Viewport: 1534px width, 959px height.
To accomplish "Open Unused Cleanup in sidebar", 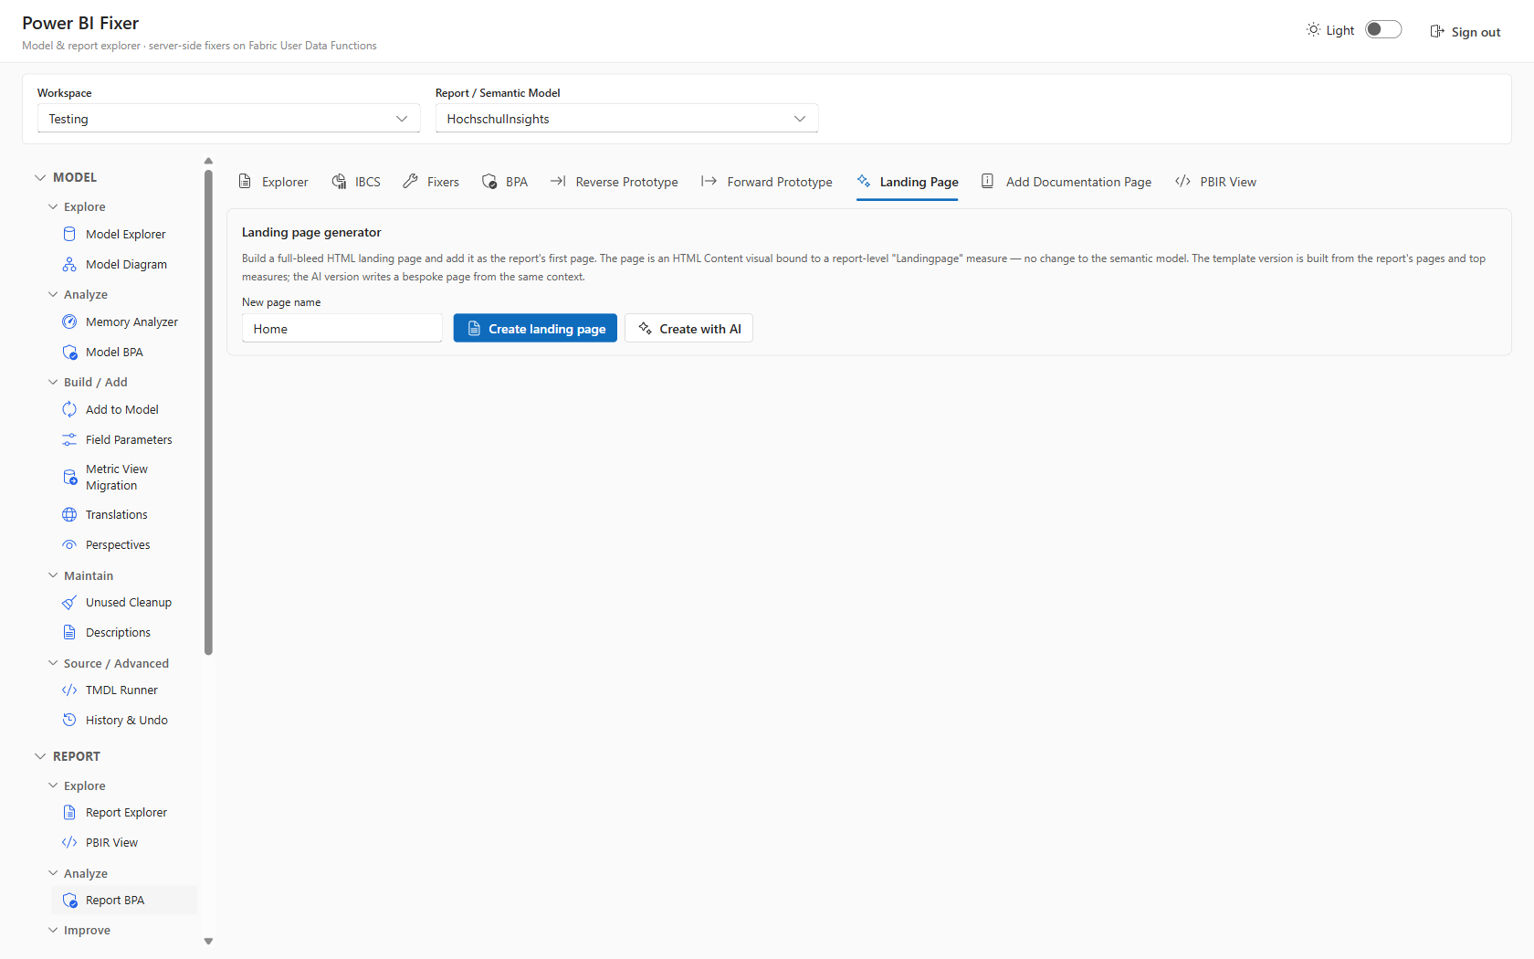I will (125, 602).
